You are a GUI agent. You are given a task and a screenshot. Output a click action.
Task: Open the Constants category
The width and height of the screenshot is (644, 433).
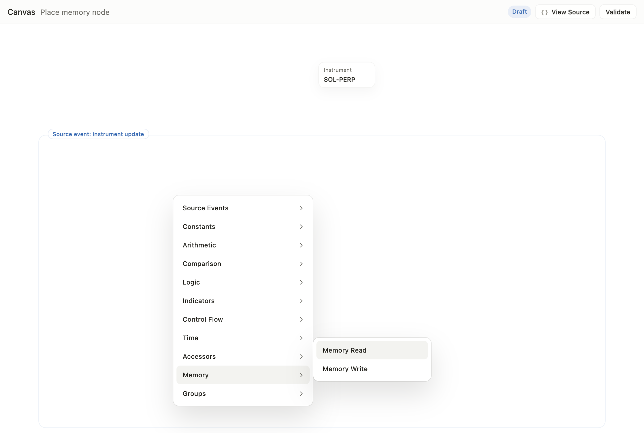point(243,226)
